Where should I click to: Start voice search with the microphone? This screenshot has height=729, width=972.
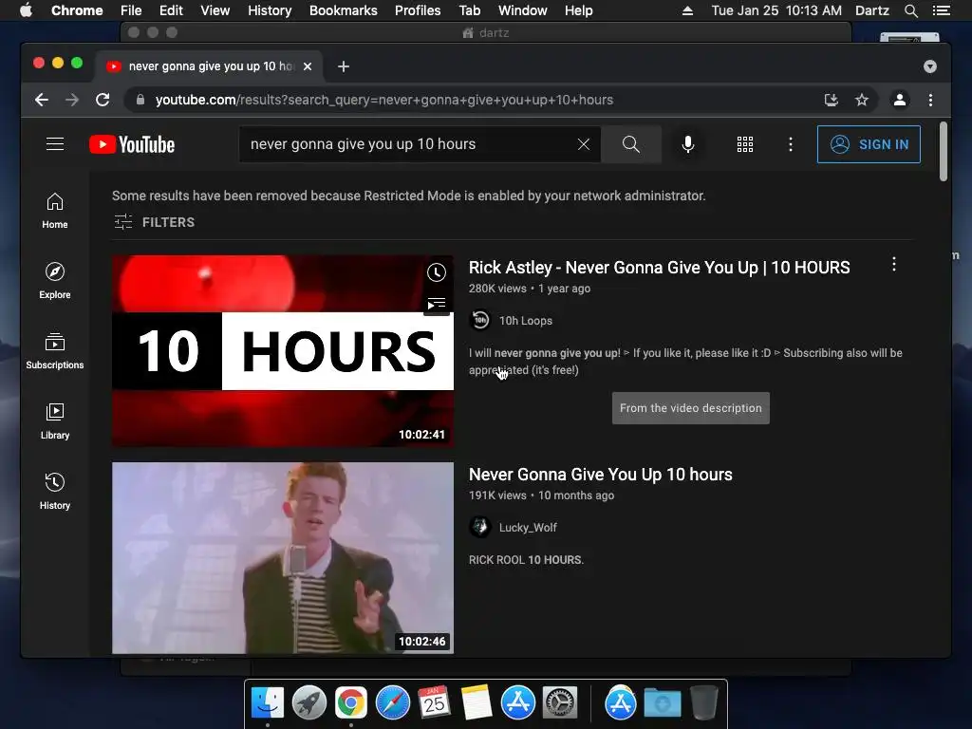click(x=688, y=144)
